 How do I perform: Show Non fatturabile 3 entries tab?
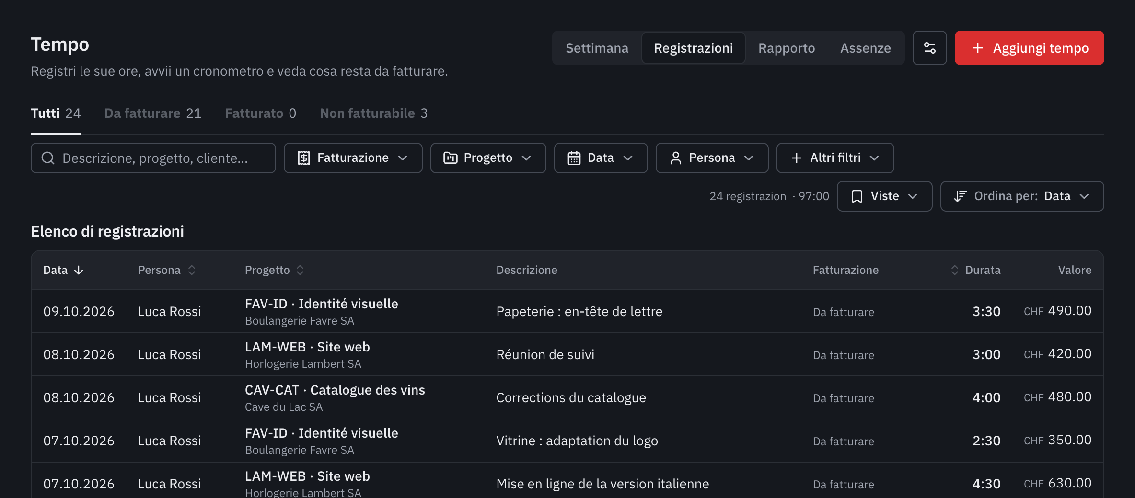click(373, 113)
